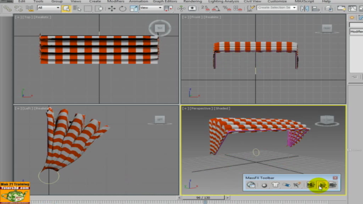The height and width of the screenshot is (204, 363).
Task: Open the Modifiers menu
Action: click(116, 1)
